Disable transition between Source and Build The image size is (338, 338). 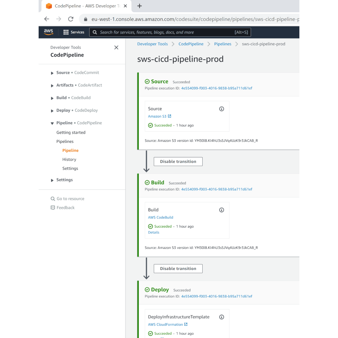(x=178, y=161)
